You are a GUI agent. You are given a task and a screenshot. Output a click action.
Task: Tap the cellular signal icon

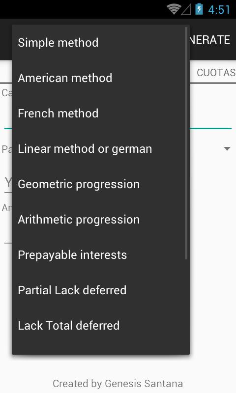[x=186, y=9]
